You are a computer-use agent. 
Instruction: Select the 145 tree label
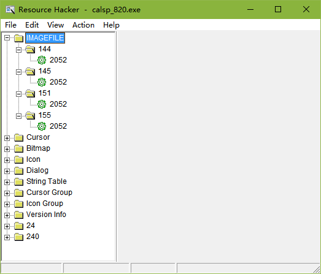coord(44,71)
